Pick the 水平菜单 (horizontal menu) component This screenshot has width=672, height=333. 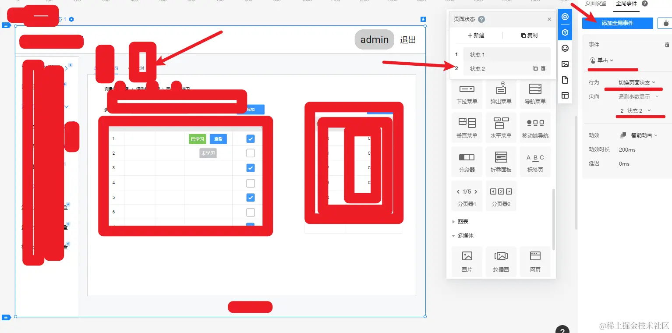coord(501,127)
